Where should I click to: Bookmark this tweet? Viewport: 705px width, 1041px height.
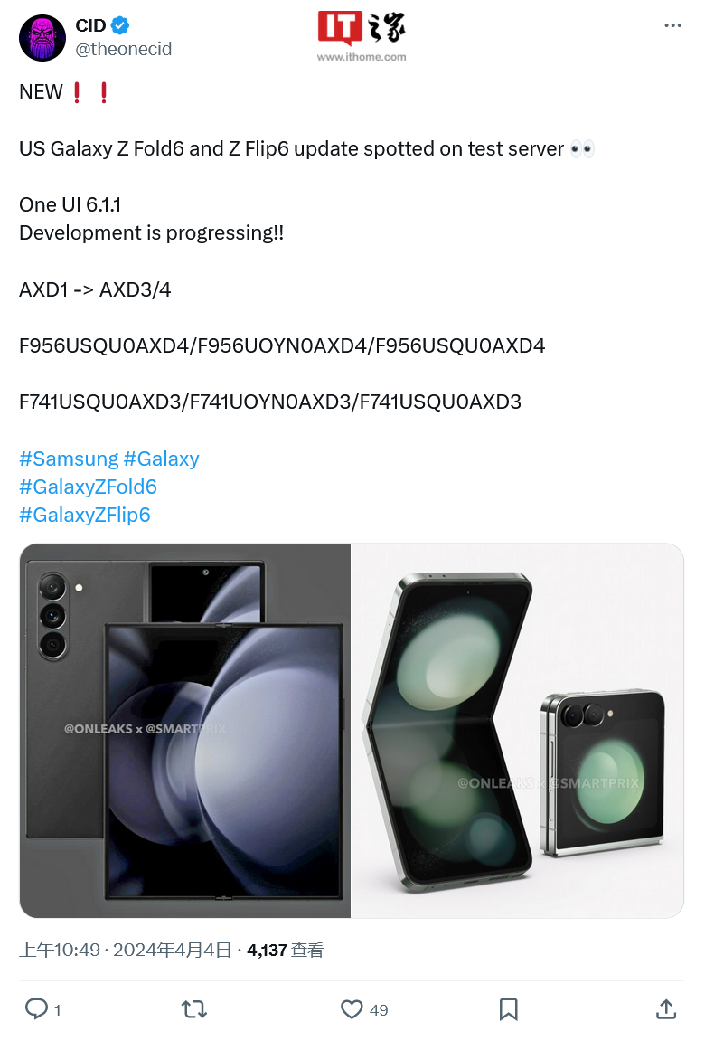pos(509,1009)
